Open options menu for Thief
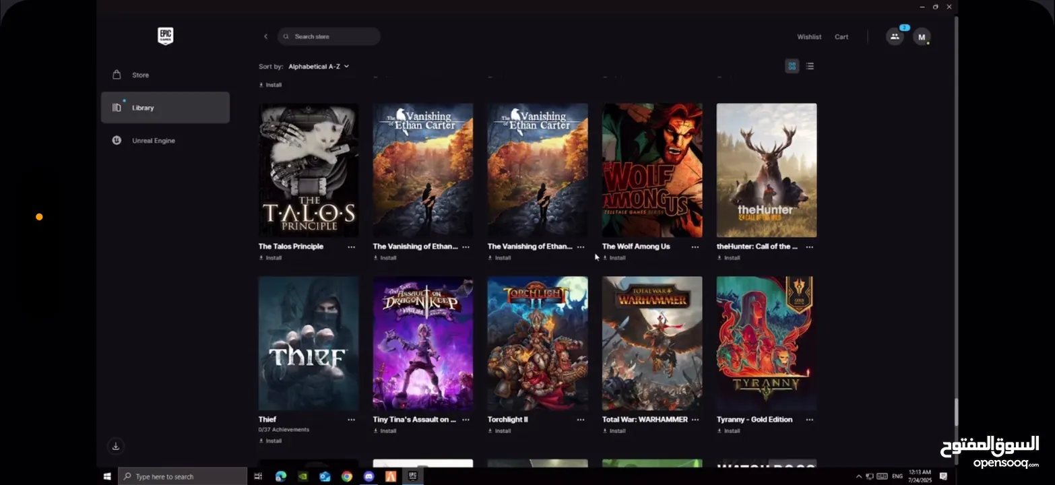Image resolution: width=1055 pixels, height=485 pixels. point(351,420)
